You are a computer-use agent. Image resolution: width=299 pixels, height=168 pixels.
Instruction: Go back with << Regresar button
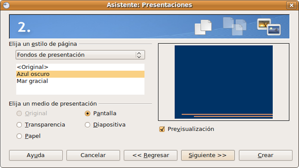point(150,155)
